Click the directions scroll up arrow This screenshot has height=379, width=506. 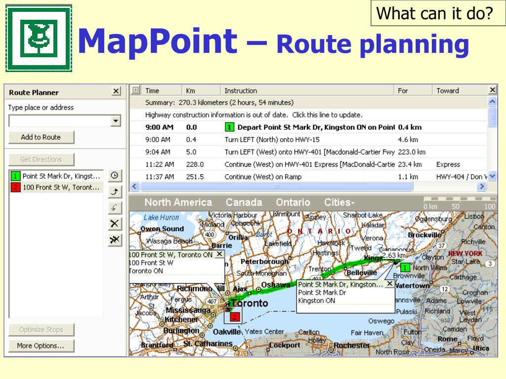tap(492, 102)
